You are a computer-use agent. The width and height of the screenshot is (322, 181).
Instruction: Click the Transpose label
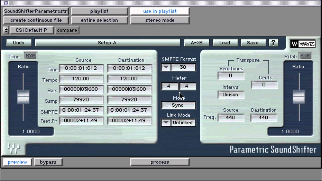coord(248,61)
